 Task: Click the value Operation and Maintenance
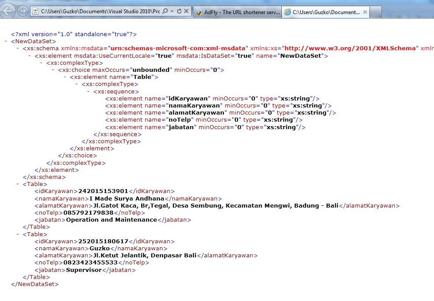(x=112, y=220)
